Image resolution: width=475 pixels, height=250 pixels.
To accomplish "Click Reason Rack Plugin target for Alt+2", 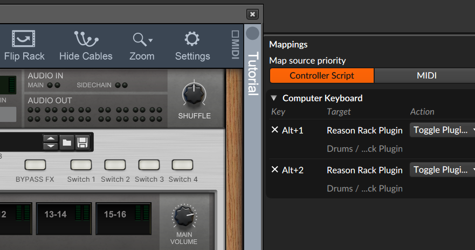I will point(364,170).
